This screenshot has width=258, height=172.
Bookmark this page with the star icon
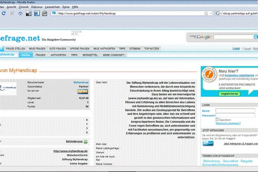click(x=206, y=13)
